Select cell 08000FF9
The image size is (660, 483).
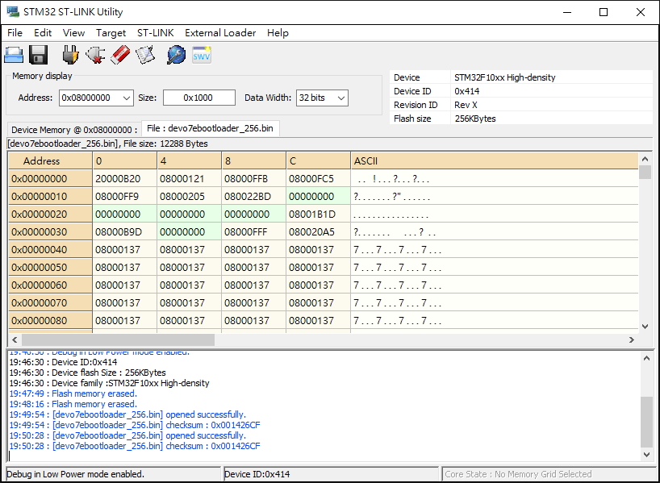(124, 197)
